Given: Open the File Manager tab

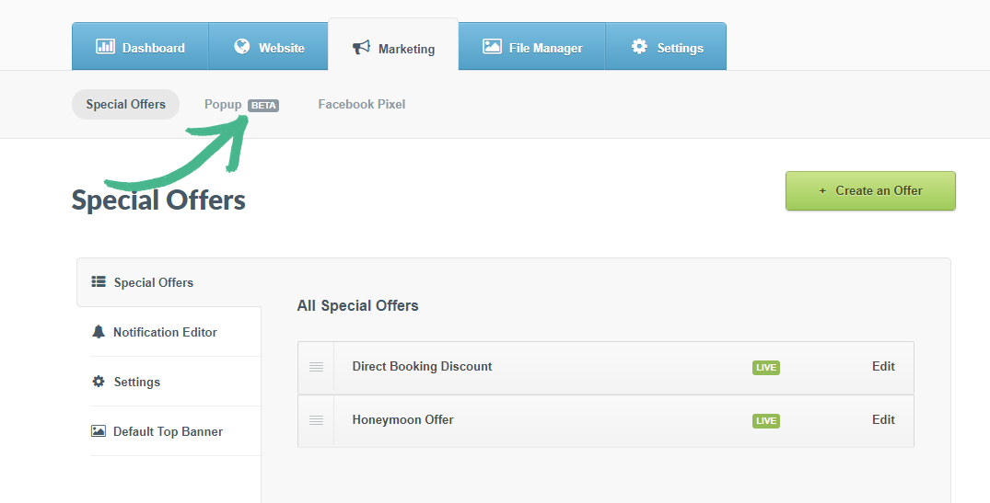Looking at the screenshot, I should (532, 48).
